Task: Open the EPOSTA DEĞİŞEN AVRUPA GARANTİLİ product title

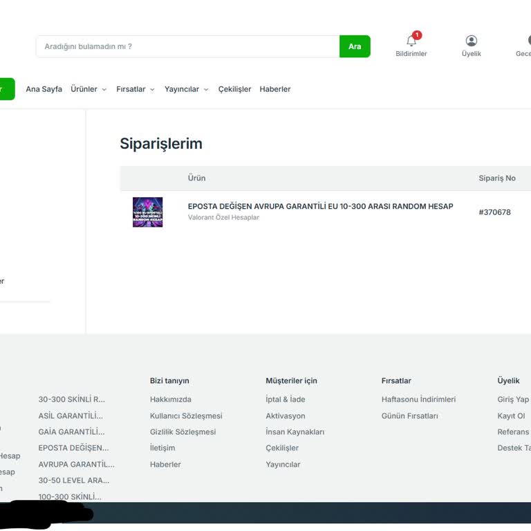Action: click(x=320, y=206)
